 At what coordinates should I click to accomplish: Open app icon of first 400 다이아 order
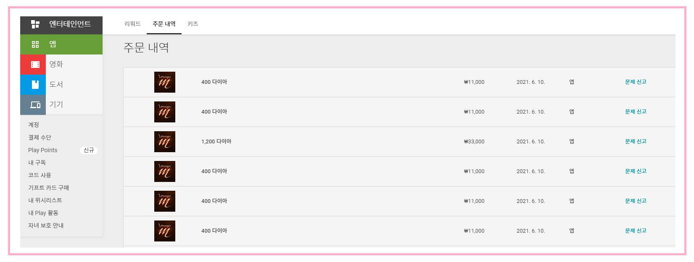pyautogui.click(x=165, y=82)
